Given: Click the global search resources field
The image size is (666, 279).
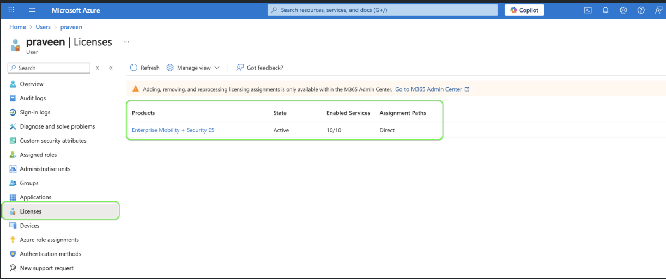Looking at the screenshot, I should pos(383,10).
